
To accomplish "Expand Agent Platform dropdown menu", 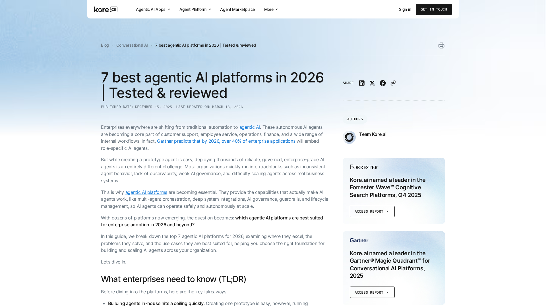I will click(195, 9).
